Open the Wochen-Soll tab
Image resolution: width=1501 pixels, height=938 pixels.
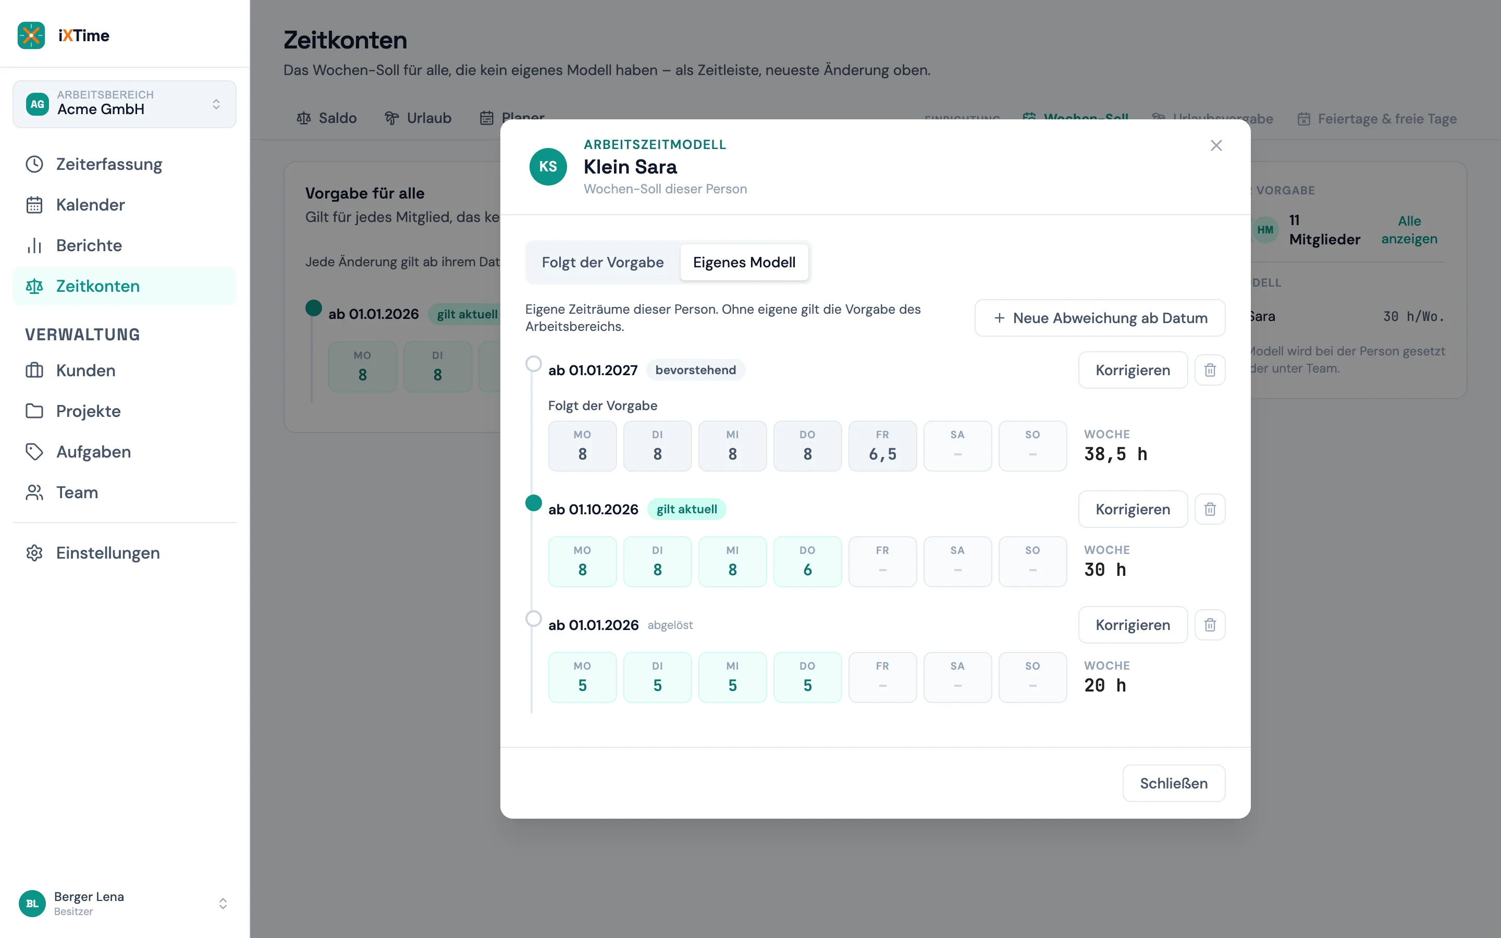coord(1076,118)
